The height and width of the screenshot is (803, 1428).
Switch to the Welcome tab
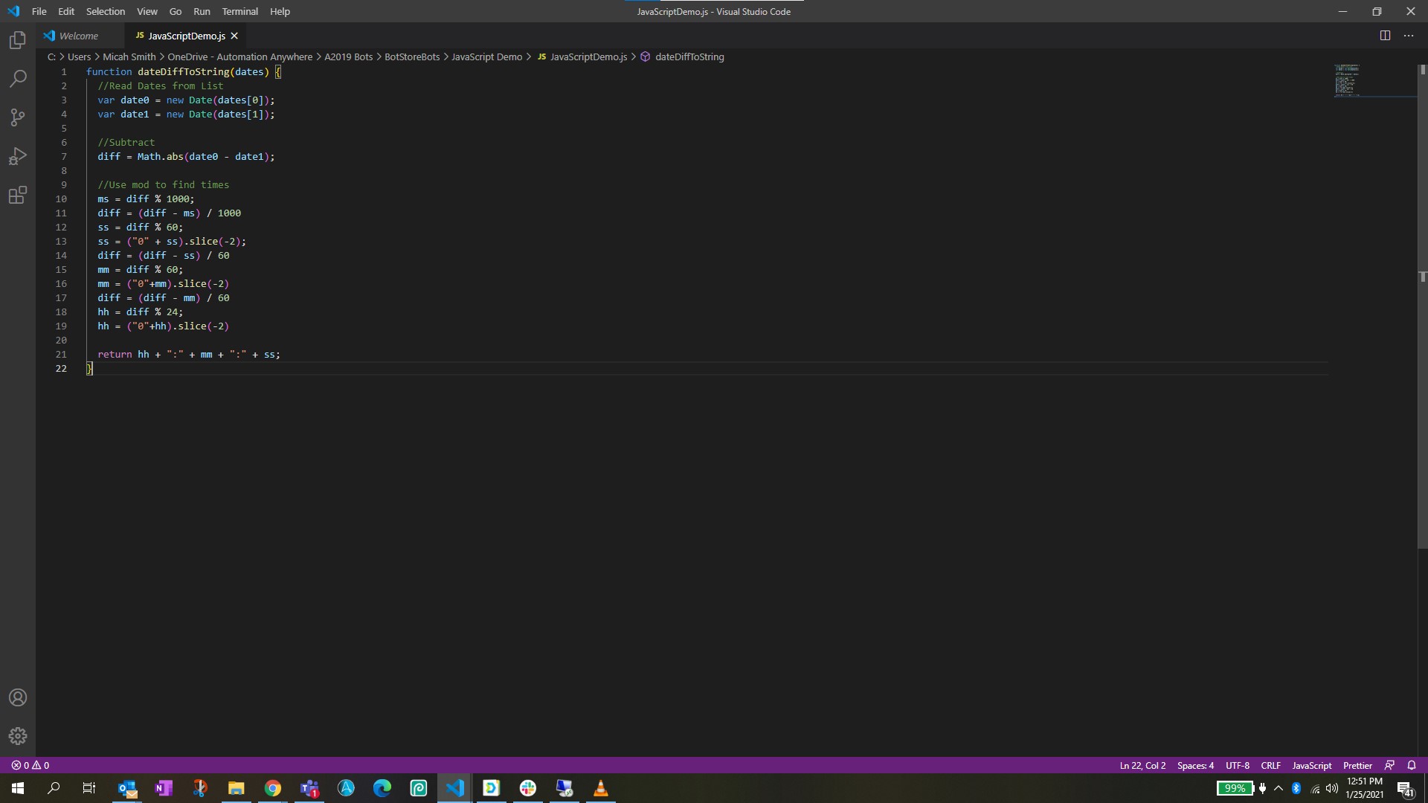point(78,36)
